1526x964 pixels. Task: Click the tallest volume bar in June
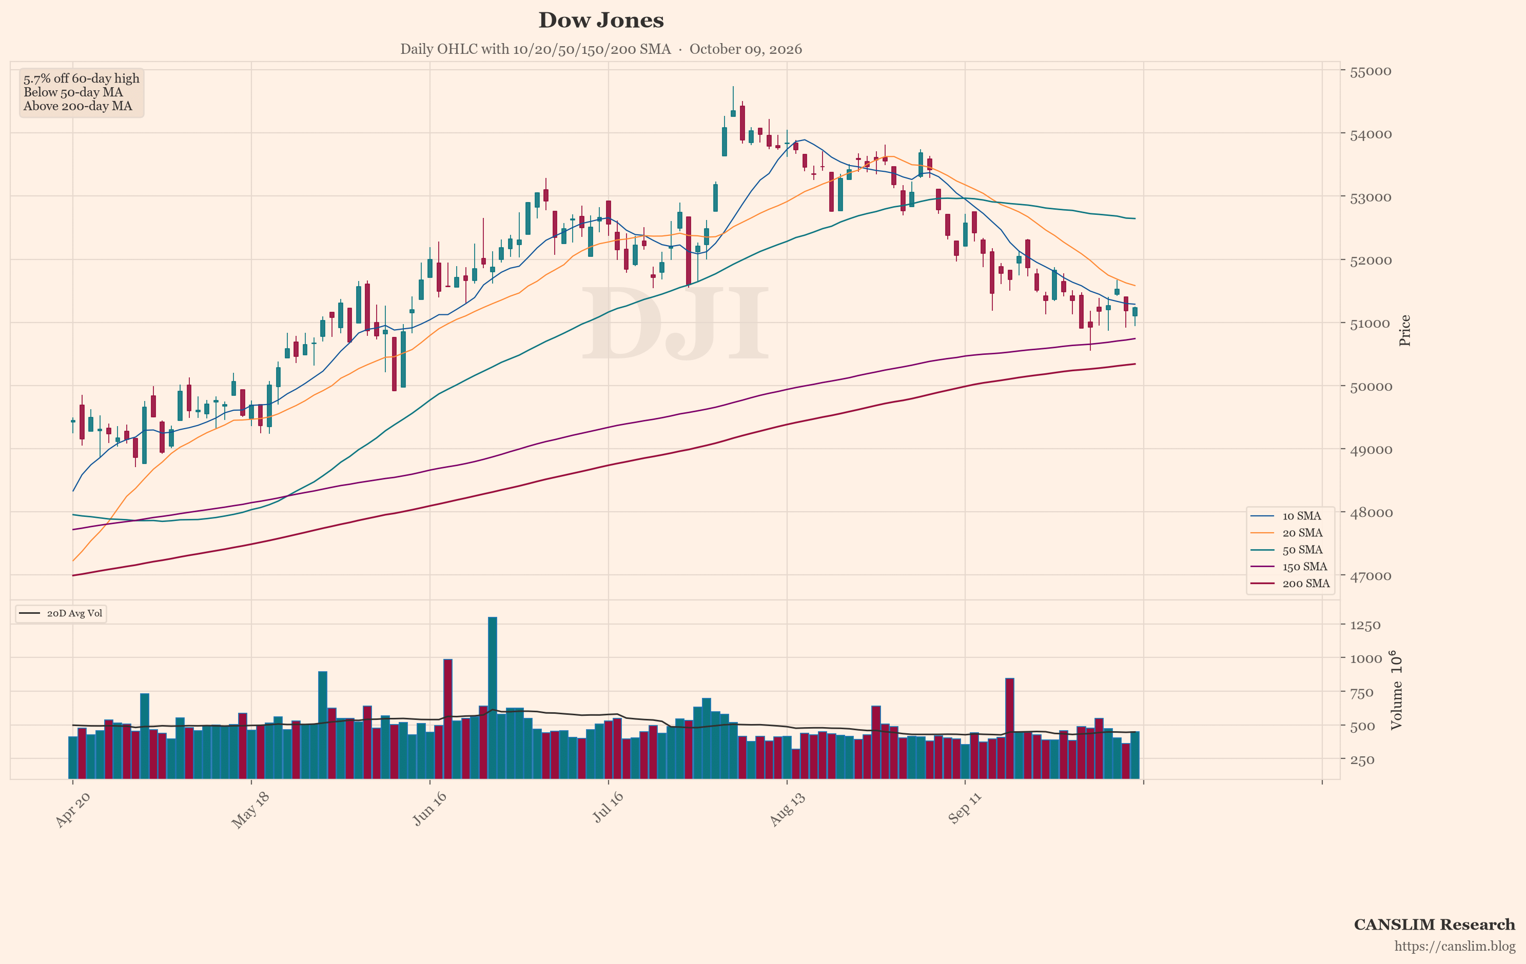(493, 697)
